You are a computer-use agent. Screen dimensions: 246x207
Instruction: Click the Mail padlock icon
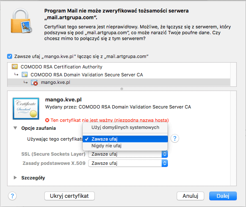pos(21,21)
